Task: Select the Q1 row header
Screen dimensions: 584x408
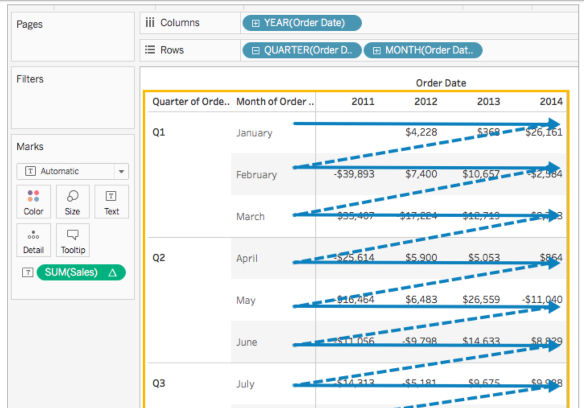Action: 158,132
